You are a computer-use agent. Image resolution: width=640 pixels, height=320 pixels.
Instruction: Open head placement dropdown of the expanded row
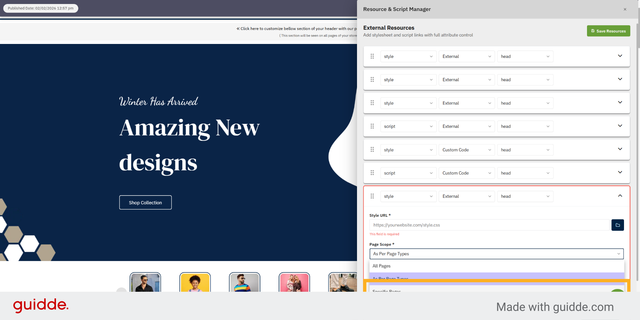click(x=525, y=196)
